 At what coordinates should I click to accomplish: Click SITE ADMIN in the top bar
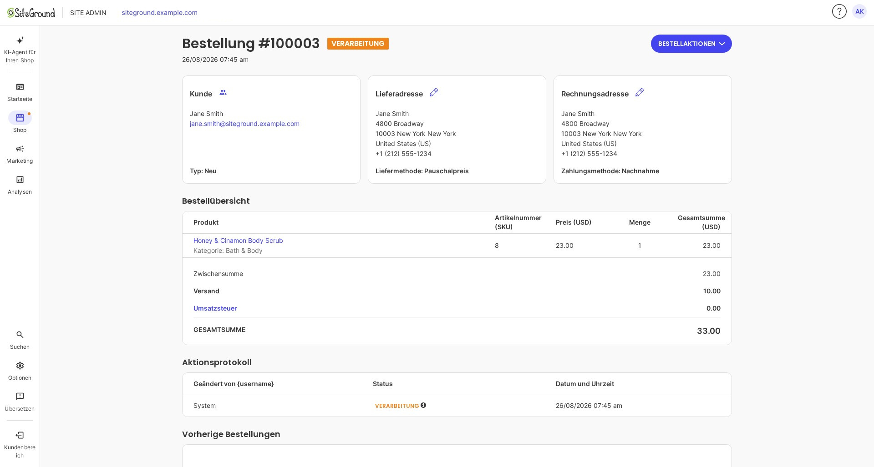tap(88, 12)
